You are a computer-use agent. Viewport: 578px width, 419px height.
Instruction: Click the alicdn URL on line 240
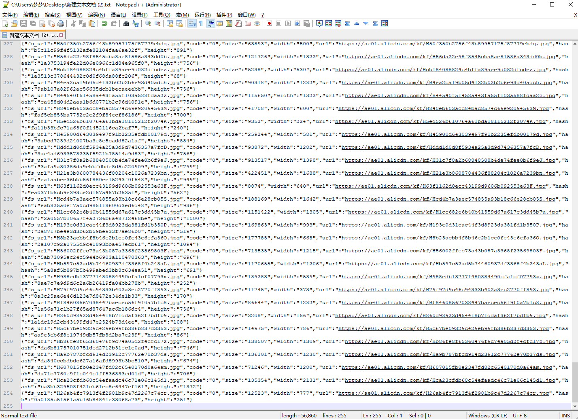coord(453,212)
